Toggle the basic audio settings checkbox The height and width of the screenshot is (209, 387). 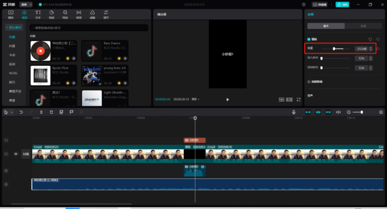tap(309, 39)
